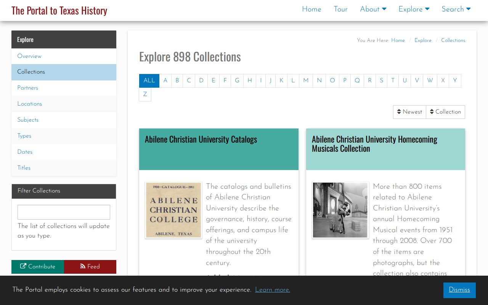Go to Home in top navigation
Image resolution: width=488 pixels, height=305 pixels.
click(311, 9)
